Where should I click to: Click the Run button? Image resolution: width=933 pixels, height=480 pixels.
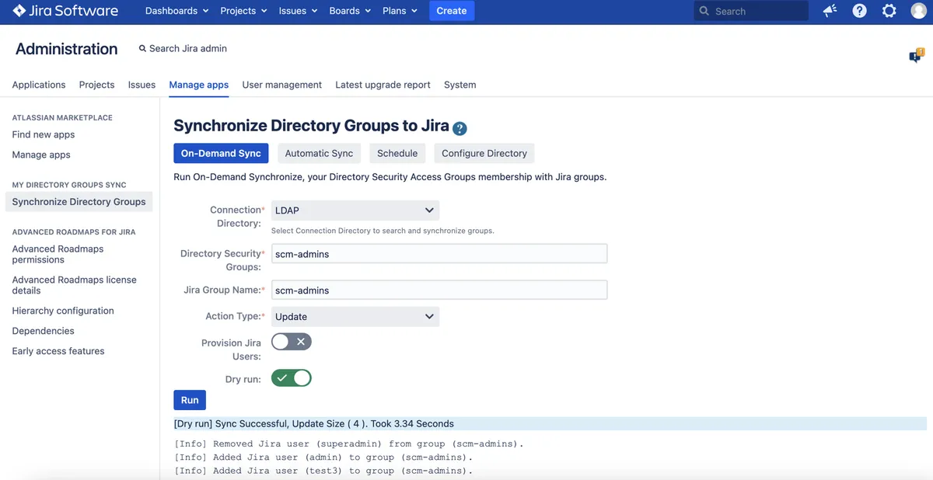click(x=190, y=400)
